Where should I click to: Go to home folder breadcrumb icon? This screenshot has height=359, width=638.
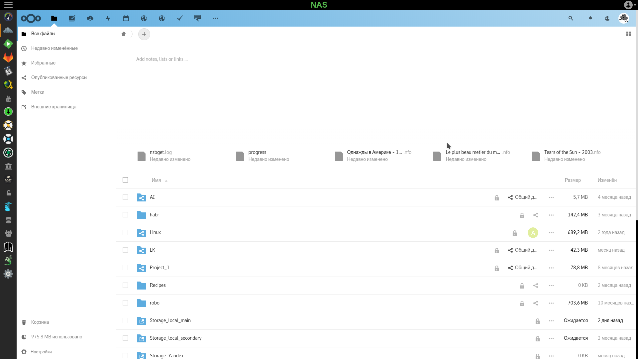[124, 34]
